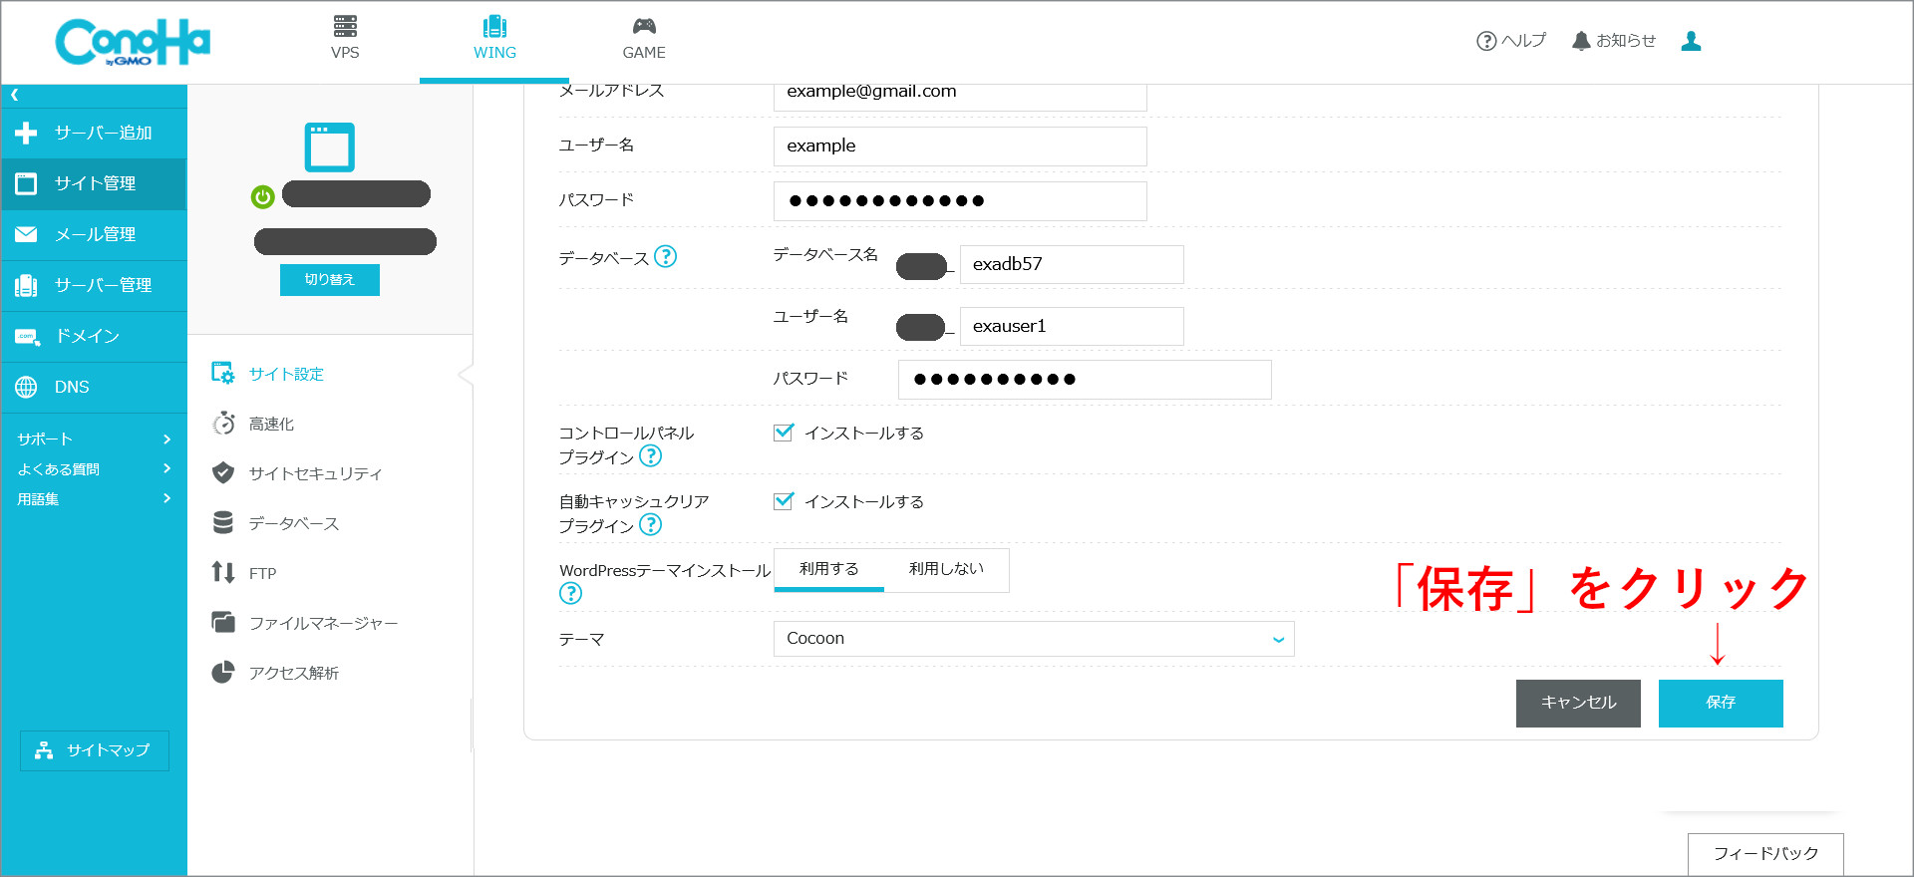Switch to the GAME tab

[x=644, y=39]
